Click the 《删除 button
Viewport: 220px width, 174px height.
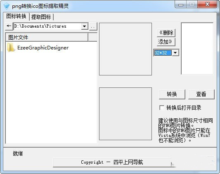pos(166,33)
